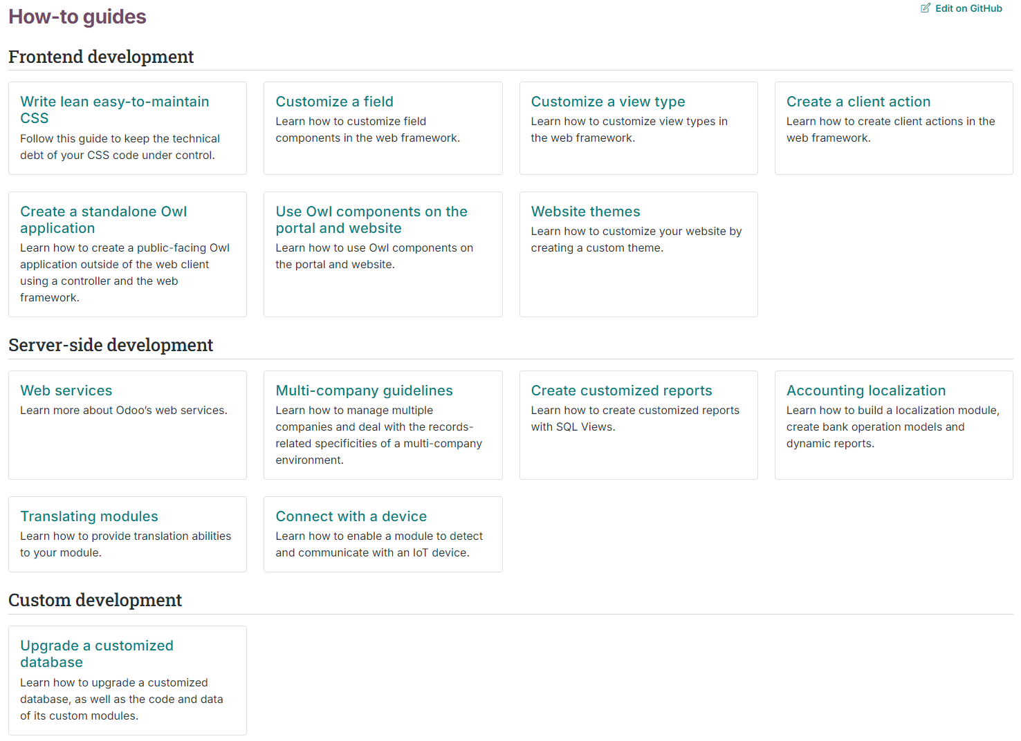This screenshot has height=741, width=1021.
Task: Open Write lean easy-to-maintain CSS guide
Action: 127,128
